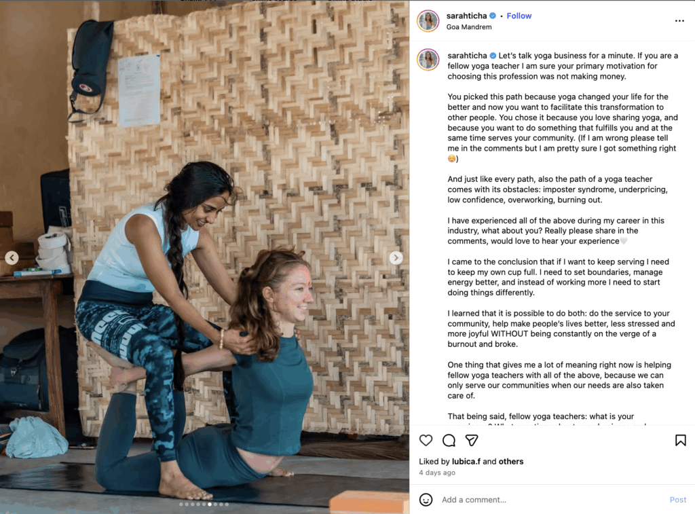Follow the sarahticha account

519,16
